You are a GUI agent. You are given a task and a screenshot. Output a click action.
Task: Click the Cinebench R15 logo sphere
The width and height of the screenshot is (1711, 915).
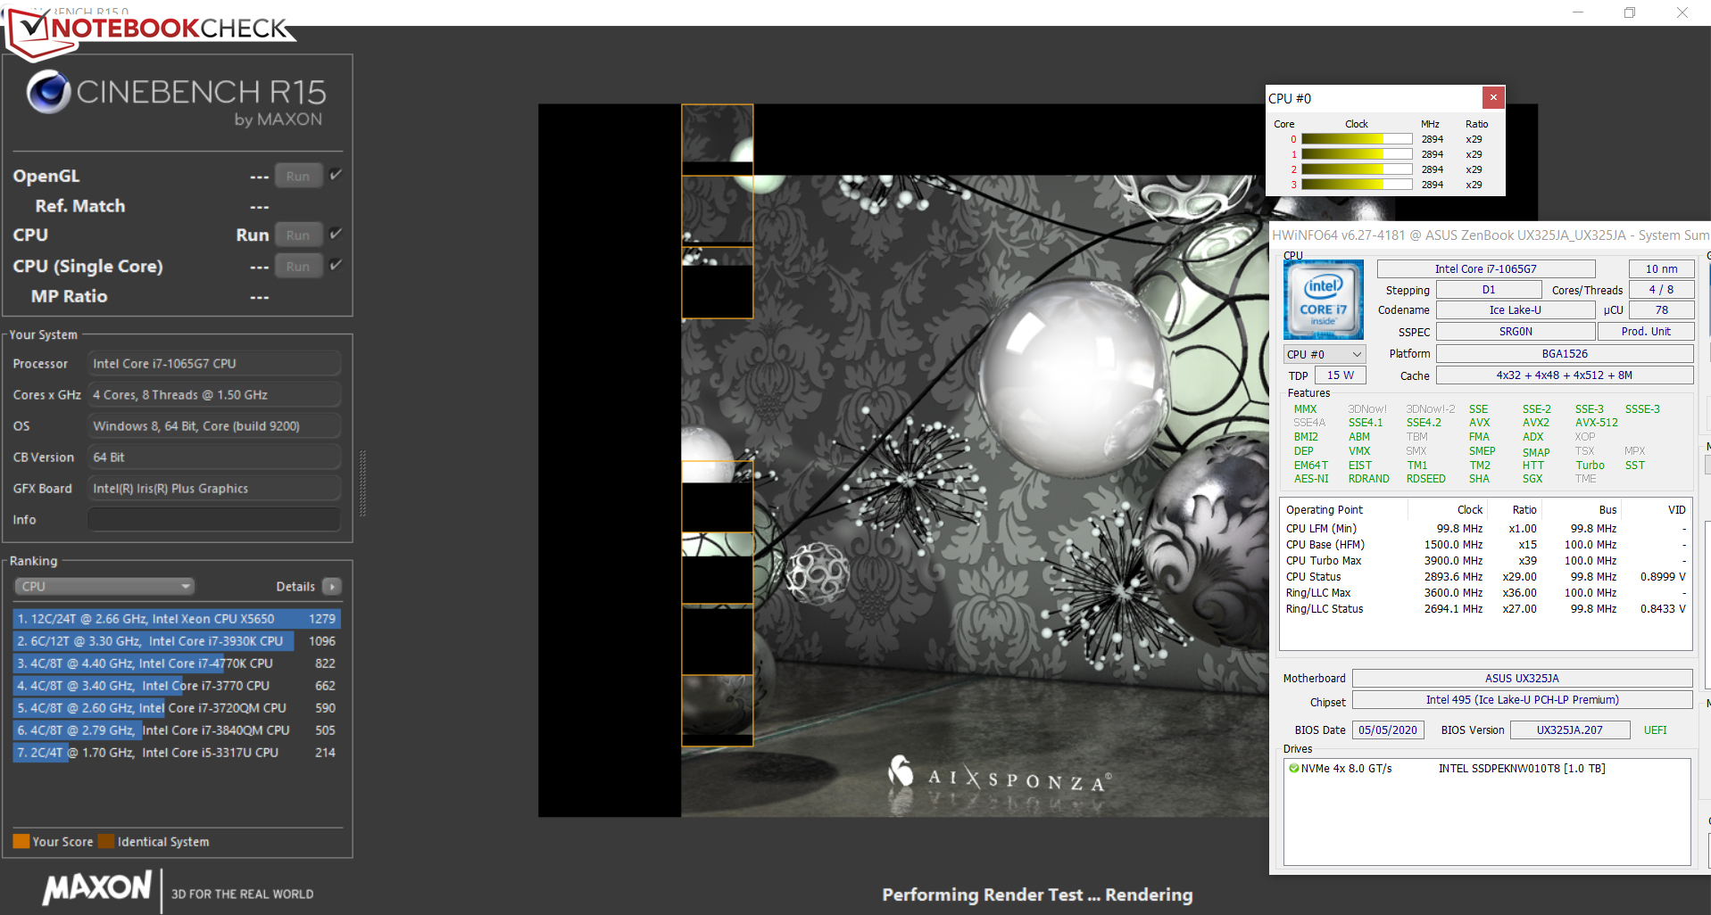48,92
